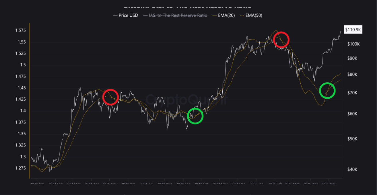This screenshot has height=195, width=377.
Task: Click the 2024 Mar date tick
Action: [73, 184]
